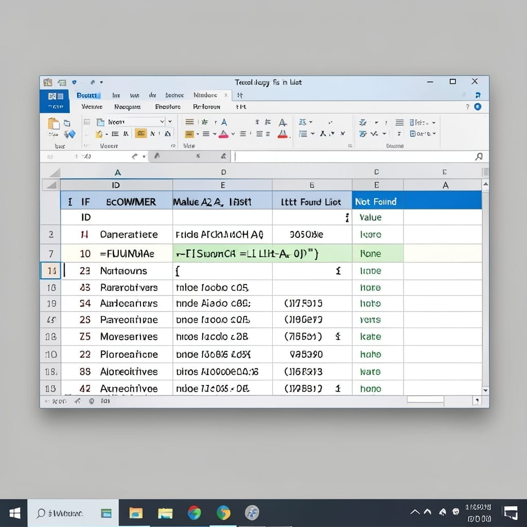Viewport: 527px width, 527px height.
Task: Open the blue File tab button
Action: click(55, 101)
